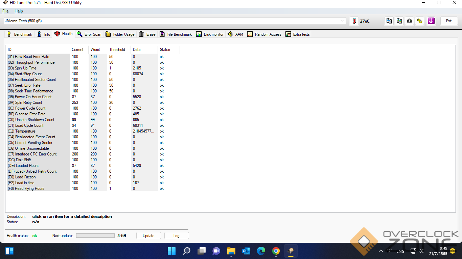462x259 pixels.
Task: Select the Throughput Performance attribute row
Action: pos(93,62)
